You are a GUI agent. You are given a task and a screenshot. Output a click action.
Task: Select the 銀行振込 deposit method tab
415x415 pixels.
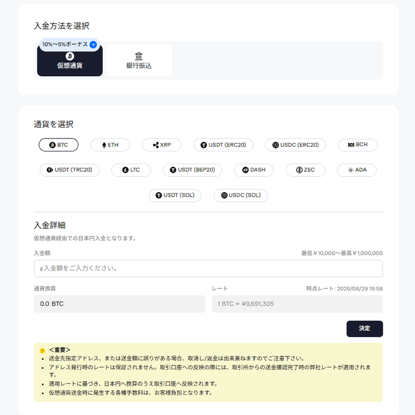pyautogui.click(x=139, y=61)
